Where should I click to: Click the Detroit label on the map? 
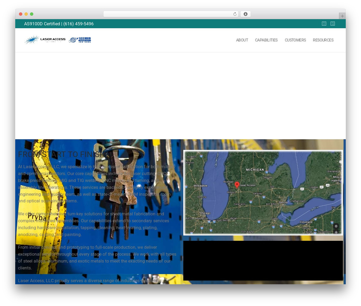283,202
